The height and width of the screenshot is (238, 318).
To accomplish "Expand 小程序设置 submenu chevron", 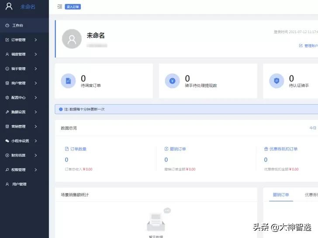I will [x=36, y=141].
